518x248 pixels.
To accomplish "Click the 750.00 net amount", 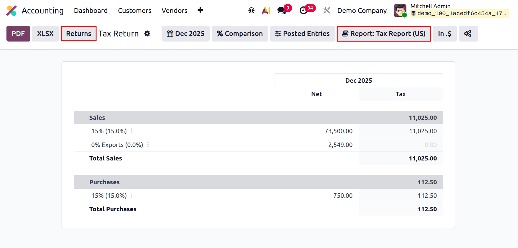I will pos(343,196).
